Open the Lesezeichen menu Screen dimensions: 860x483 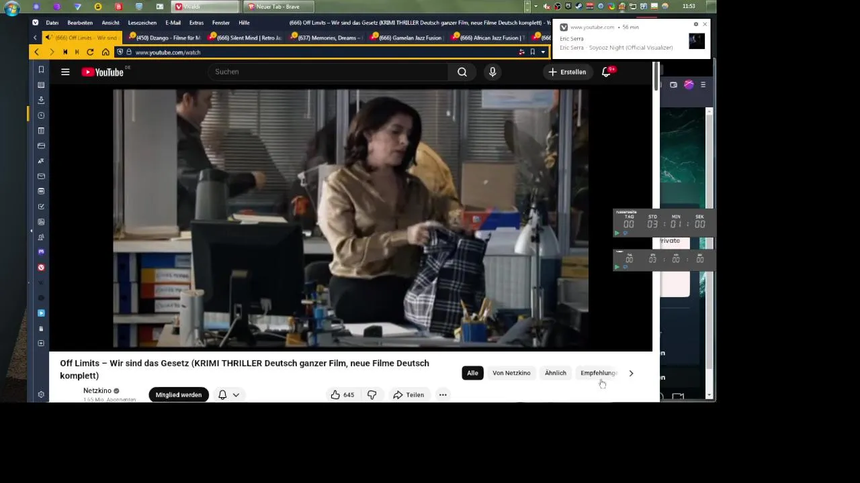(x=142, y=23)
